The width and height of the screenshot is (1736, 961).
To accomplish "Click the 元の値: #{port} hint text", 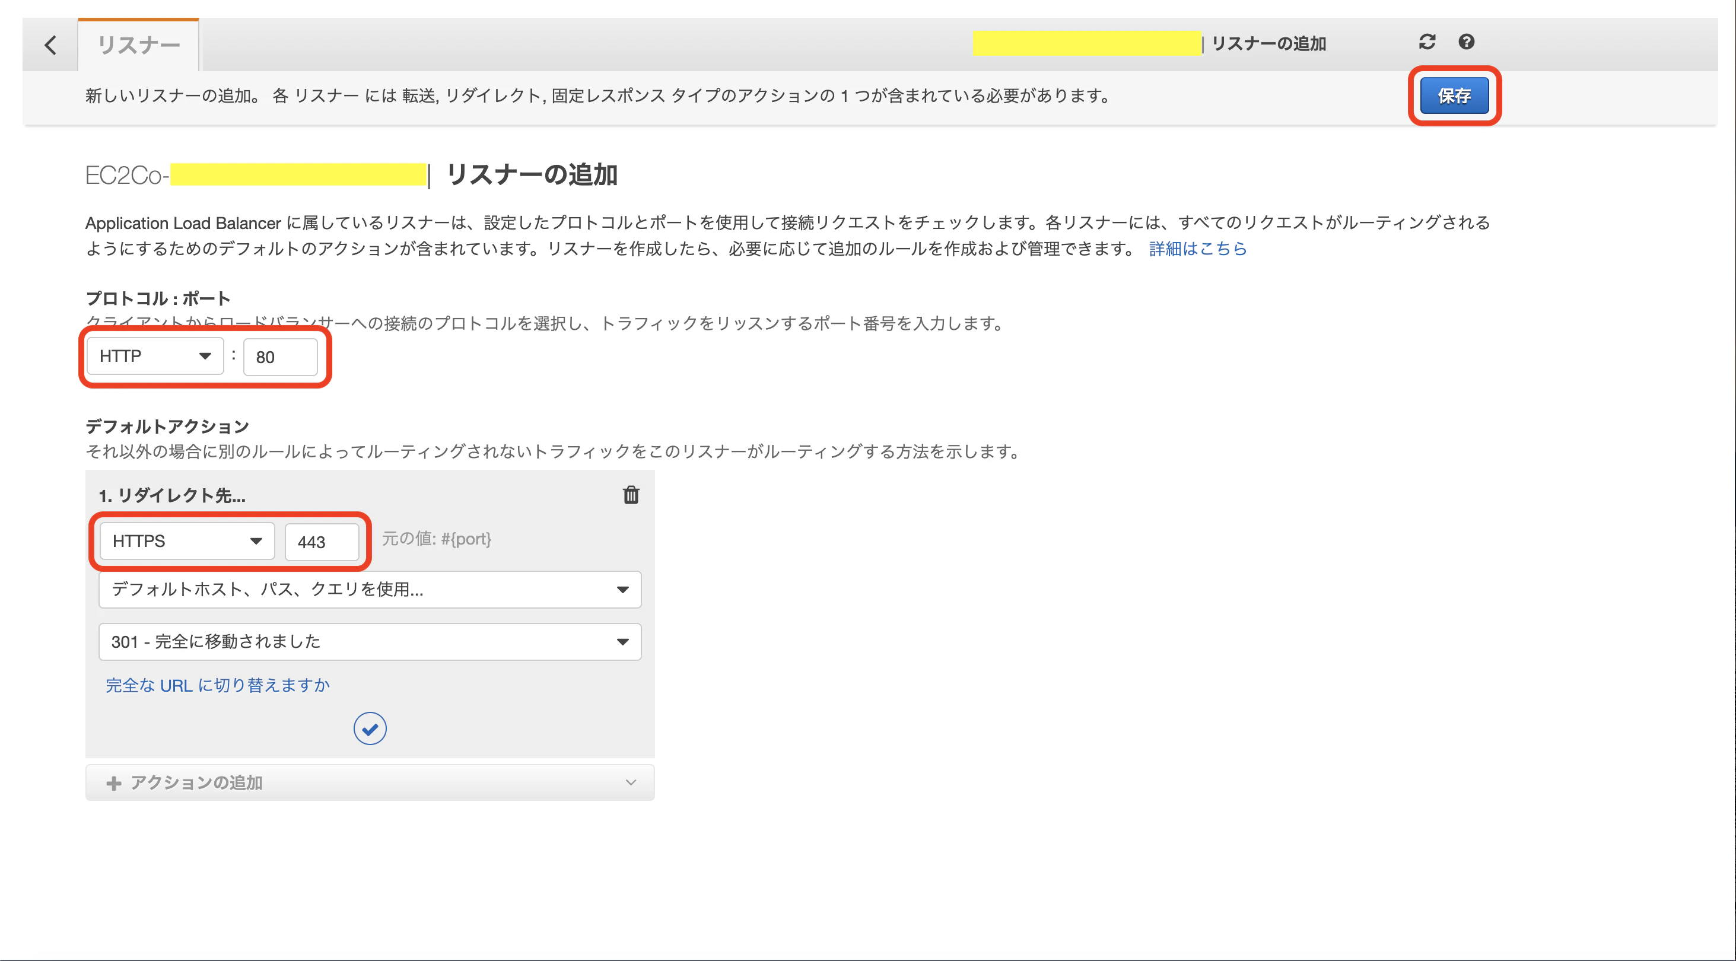I will [x=437, y=539].
